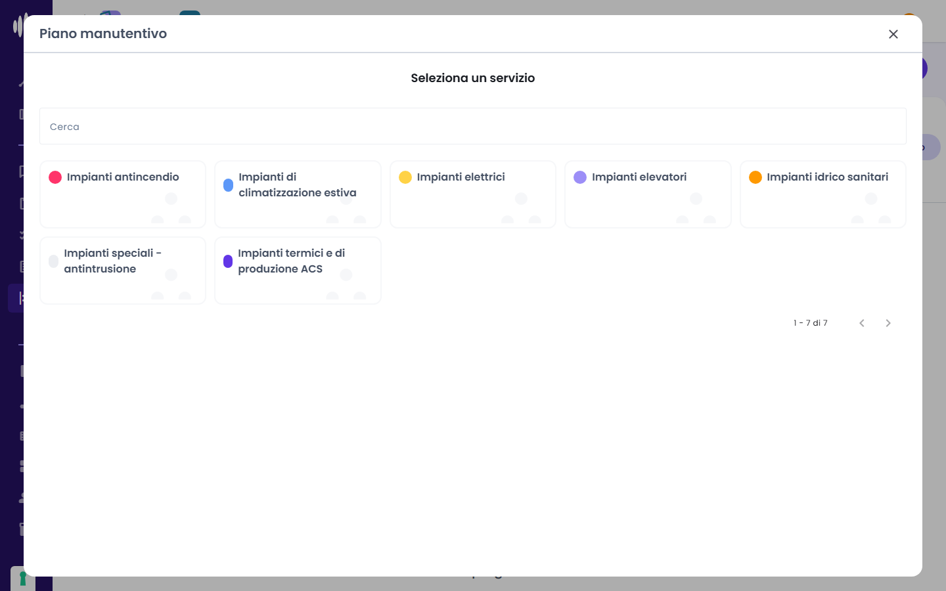Choose Impianti termici e di produzione ACS
946x591 pixels.
point(298,271)
